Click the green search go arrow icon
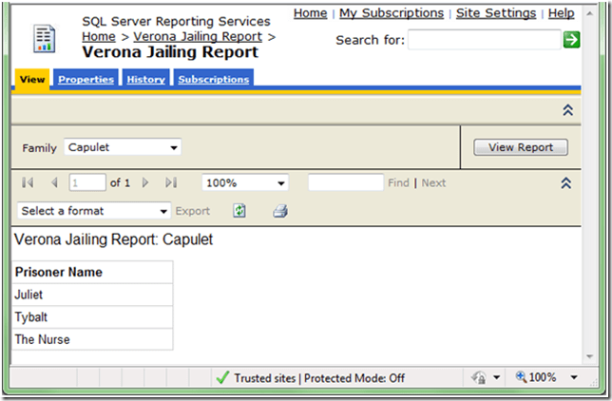Image resolution: width=612 pixels, height=401 pixels. 571,39
